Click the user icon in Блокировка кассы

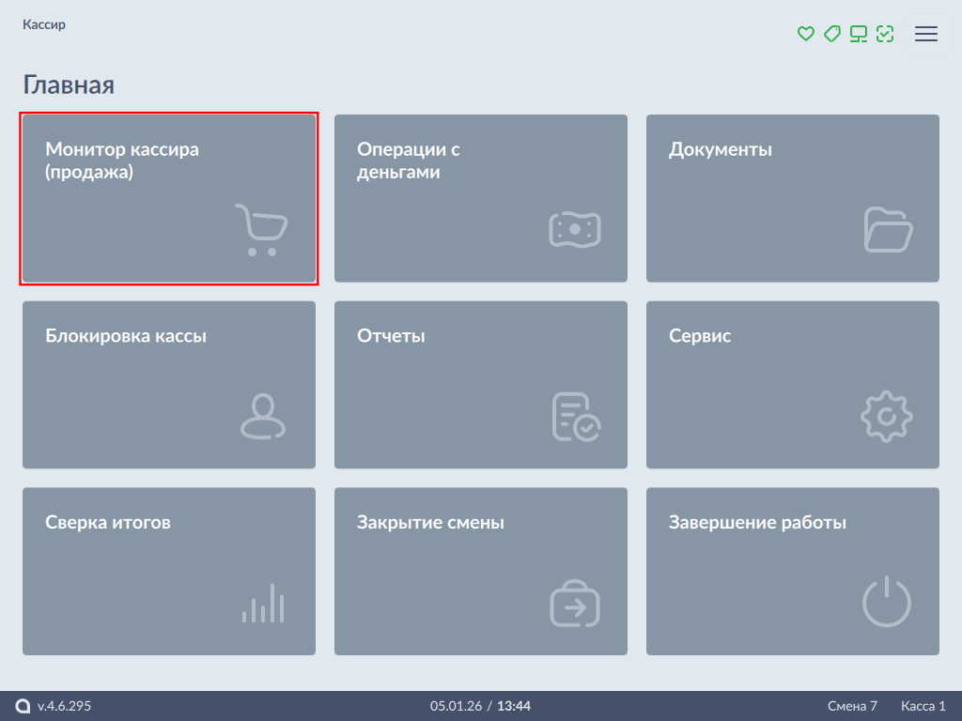click(x=263, y=416)
